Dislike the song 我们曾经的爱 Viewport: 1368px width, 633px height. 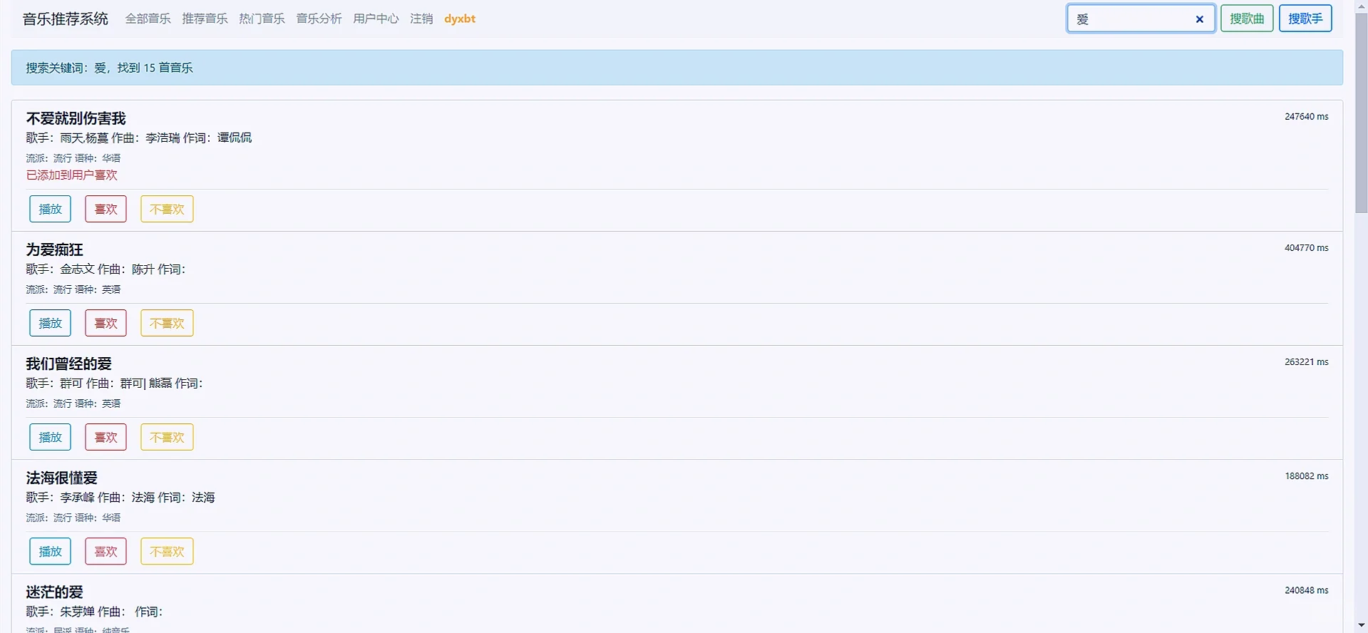pyautogui.click(x=167, y=437)
